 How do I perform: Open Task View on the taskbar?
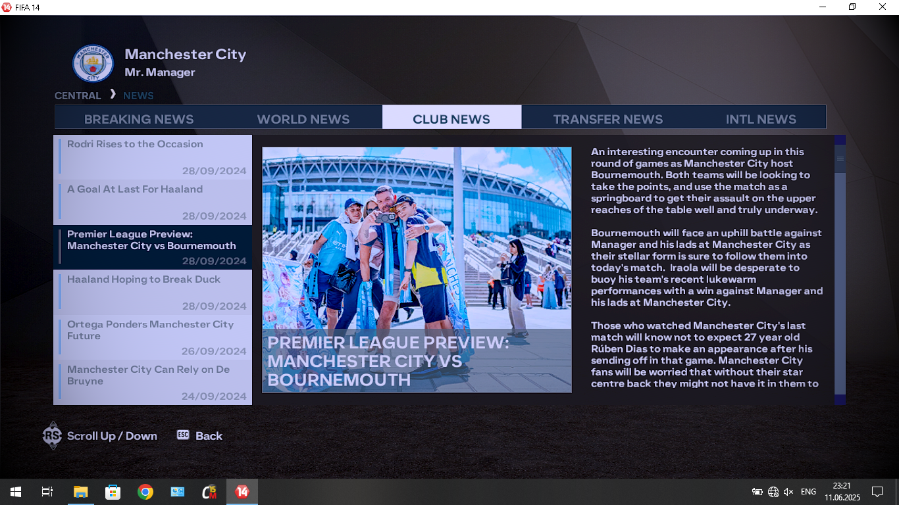[47, 492]
